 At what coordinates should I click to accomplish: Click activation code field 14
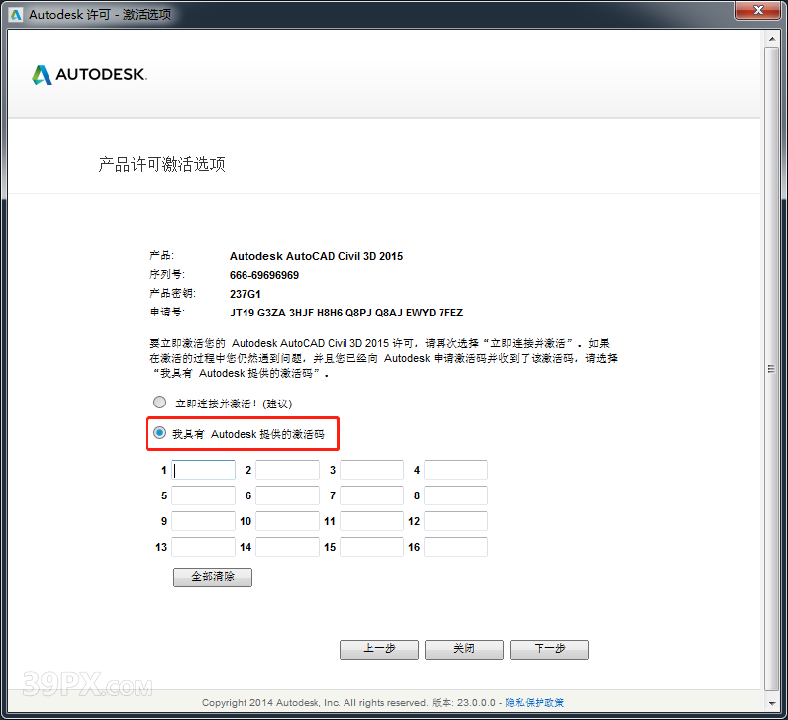(x=287, y=547)
